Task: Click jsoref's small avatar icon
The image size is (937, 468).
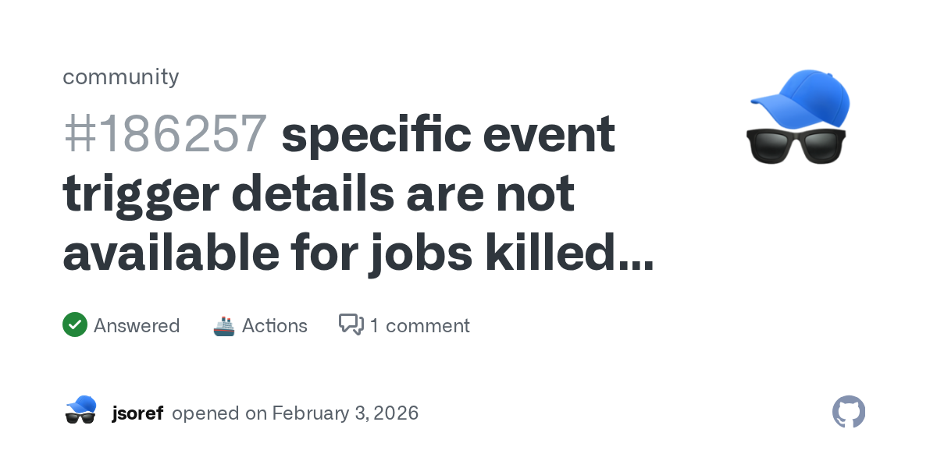Action: coord(80,411)
